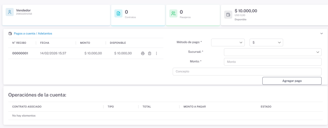Open the currency $ dropdown

pos(266,42)
